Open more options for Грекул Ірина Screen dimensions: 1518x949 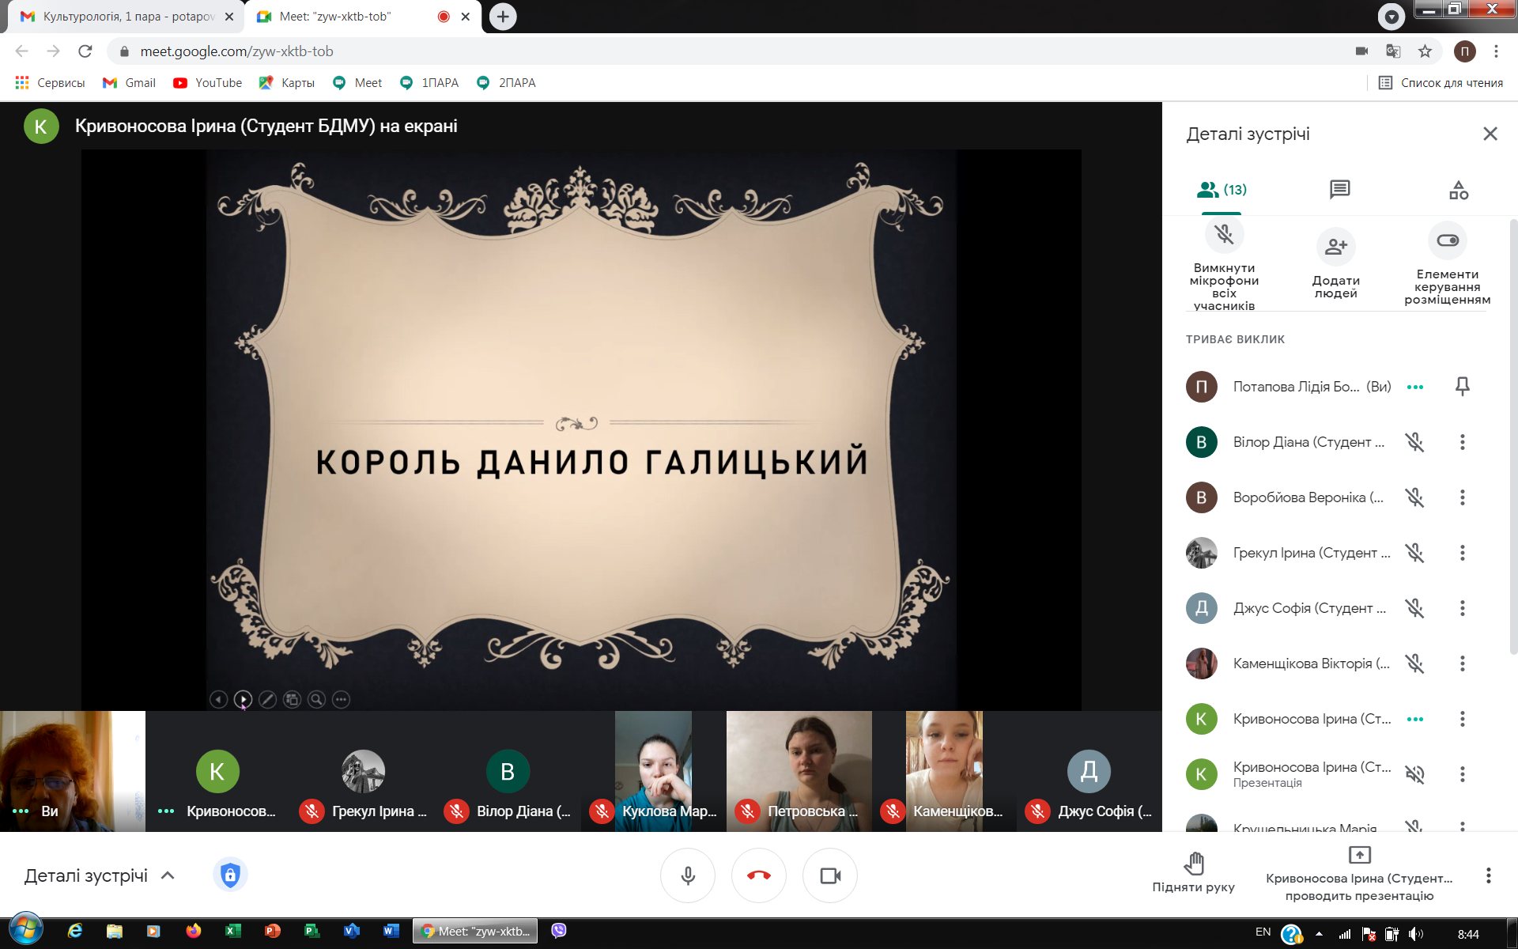(1462, 553)
